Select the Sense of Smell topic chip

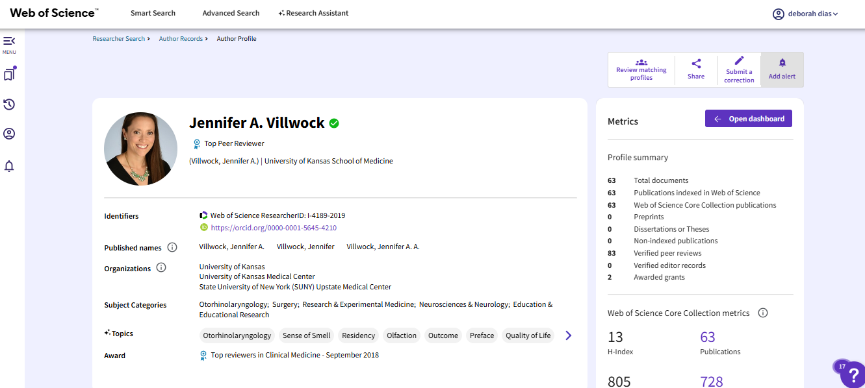pyautogui.click(x=306, y=335)
